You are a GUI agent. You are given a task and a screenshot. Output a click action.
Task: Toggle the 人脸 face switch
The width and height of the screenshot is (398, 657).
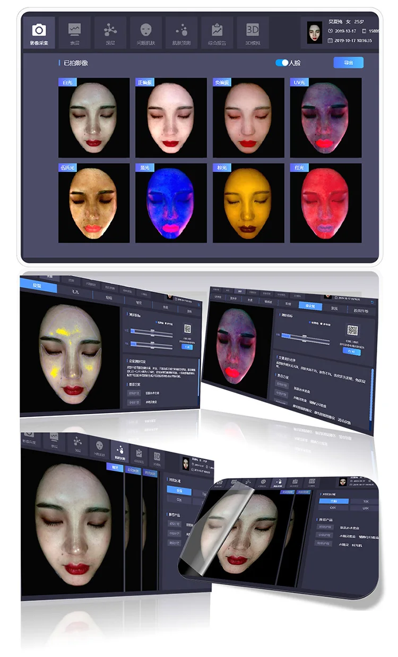click(x=282, y=63)
